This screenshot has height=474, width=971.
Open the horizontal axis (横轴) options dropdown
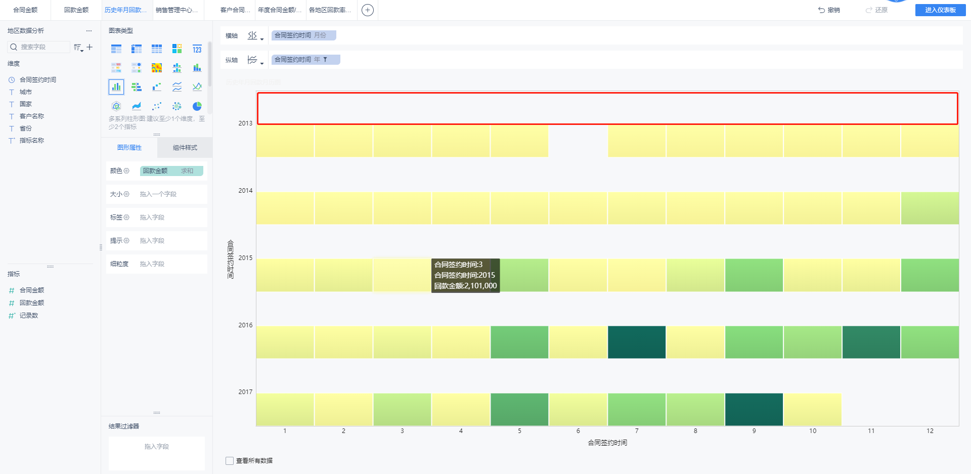coord(255,36)
